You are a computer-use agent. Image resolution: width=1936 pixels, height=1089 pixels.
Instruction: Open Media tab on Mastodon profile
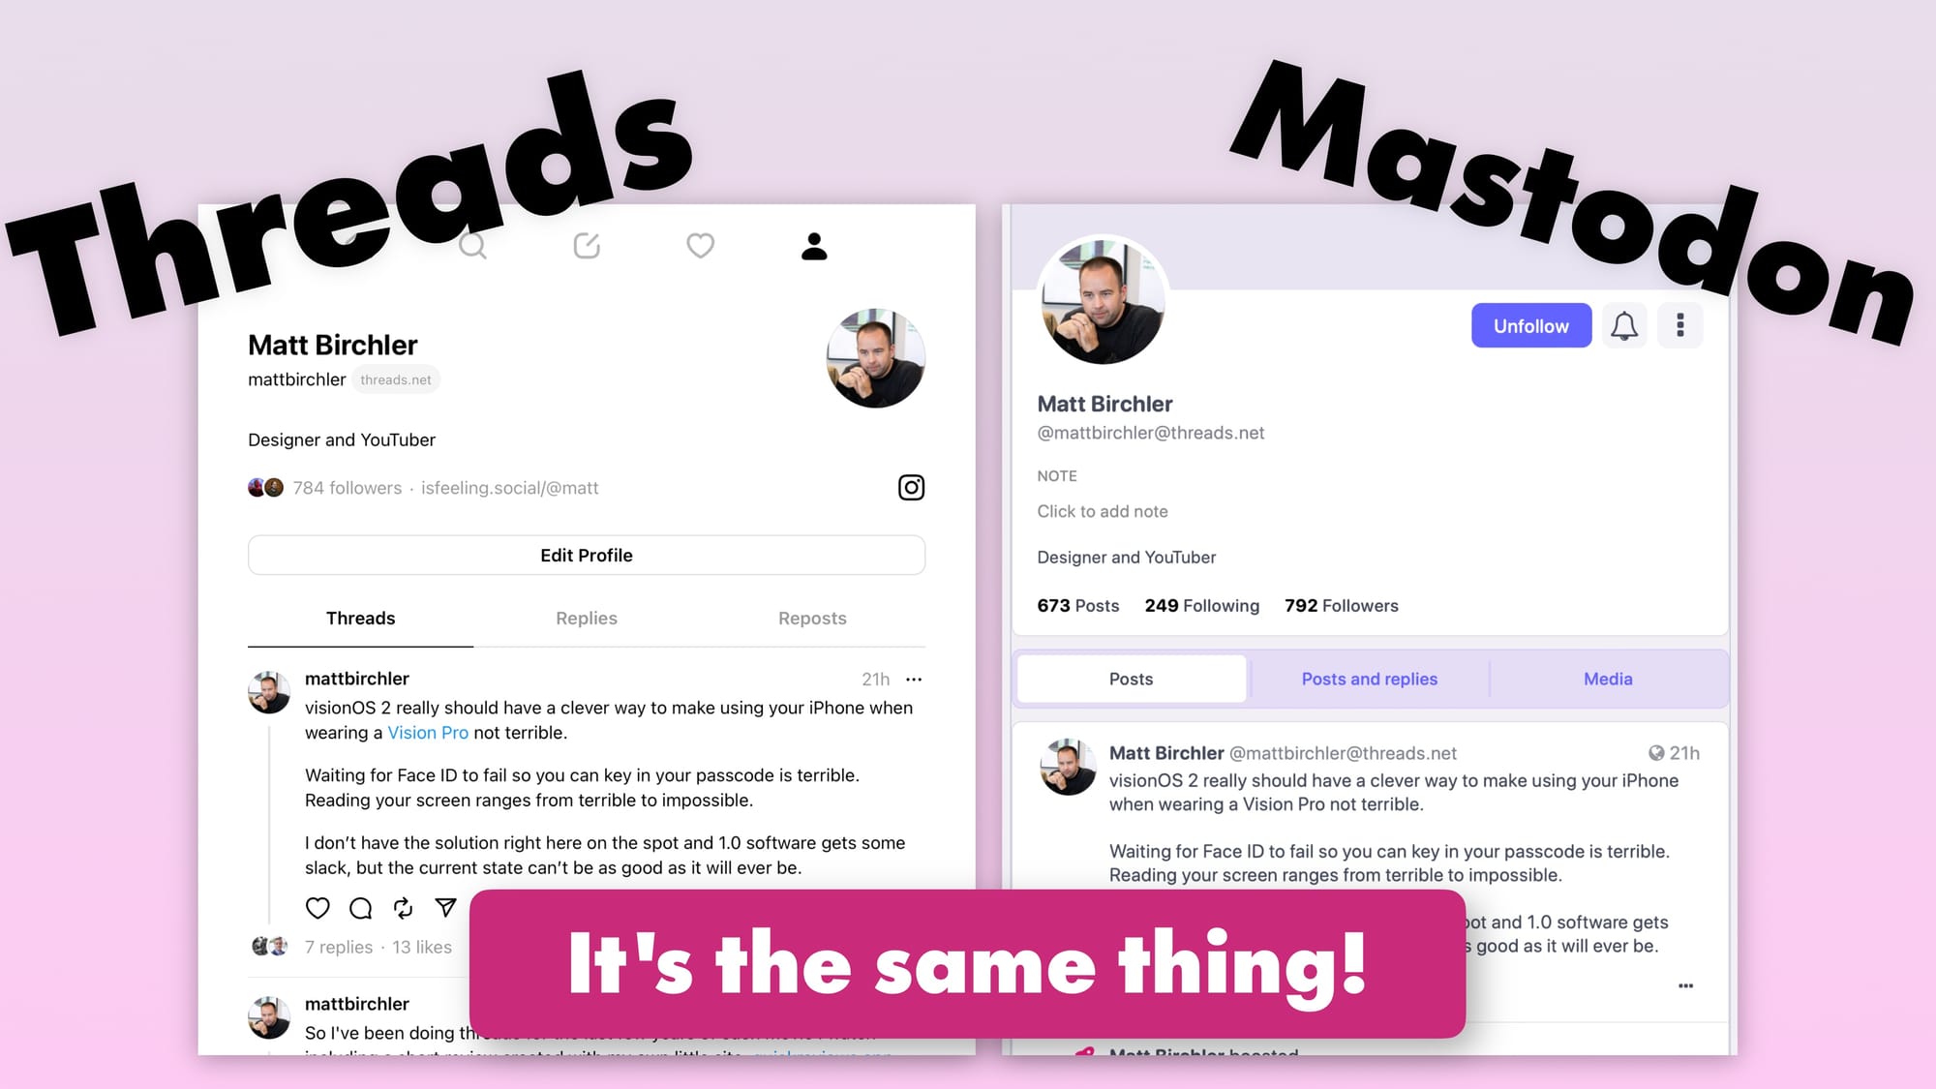pos(1606,679)
